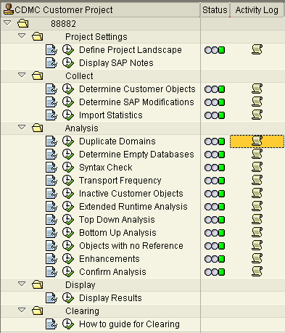Image resolution: width=285 pixels, height=333 pixels.
Task: Select the Import Statistics activity
Action: (x=111, y=115)
